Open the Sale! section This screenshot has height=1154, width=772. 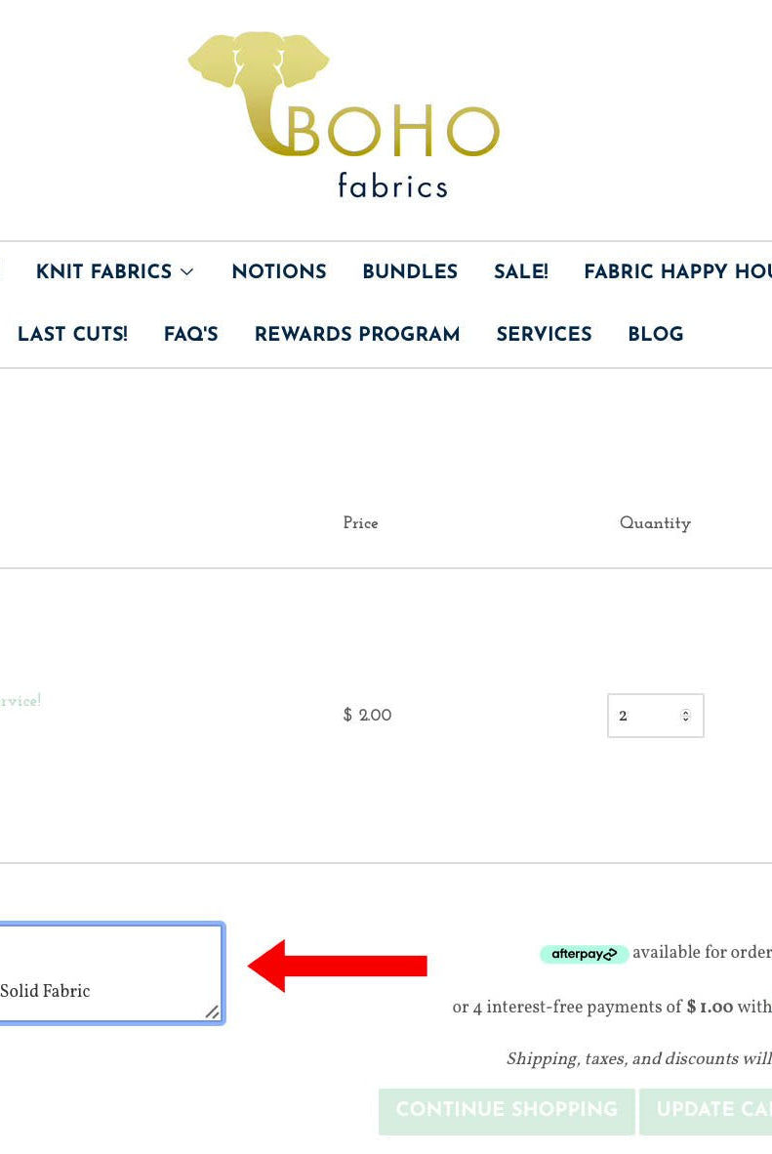click(520, 272)
